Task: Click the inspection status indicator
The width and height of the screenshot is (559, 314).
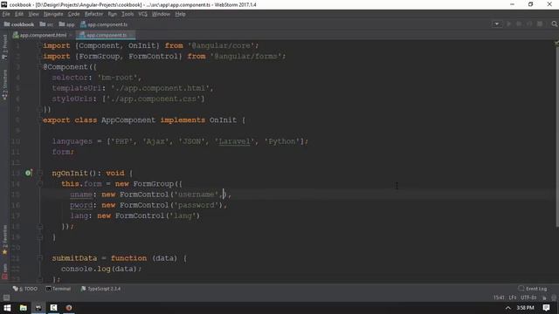Action: click(x=556, y=43)
